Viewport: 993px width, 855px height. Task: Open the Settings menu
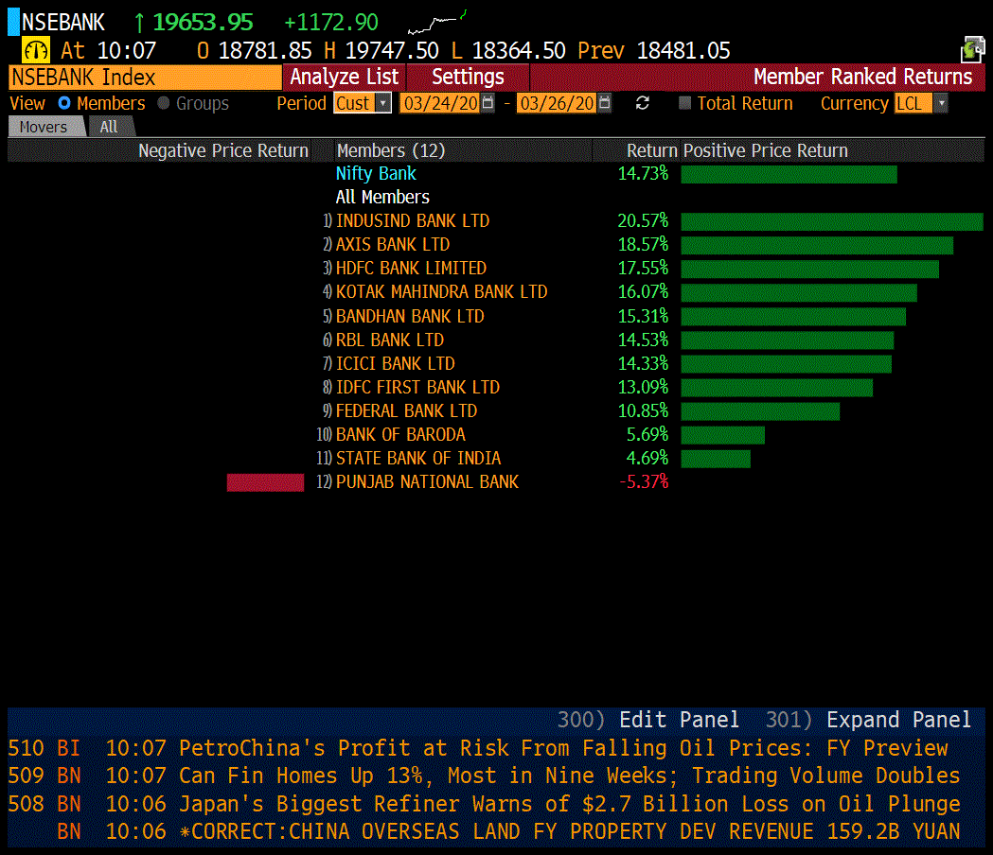[x=468, y=78]
